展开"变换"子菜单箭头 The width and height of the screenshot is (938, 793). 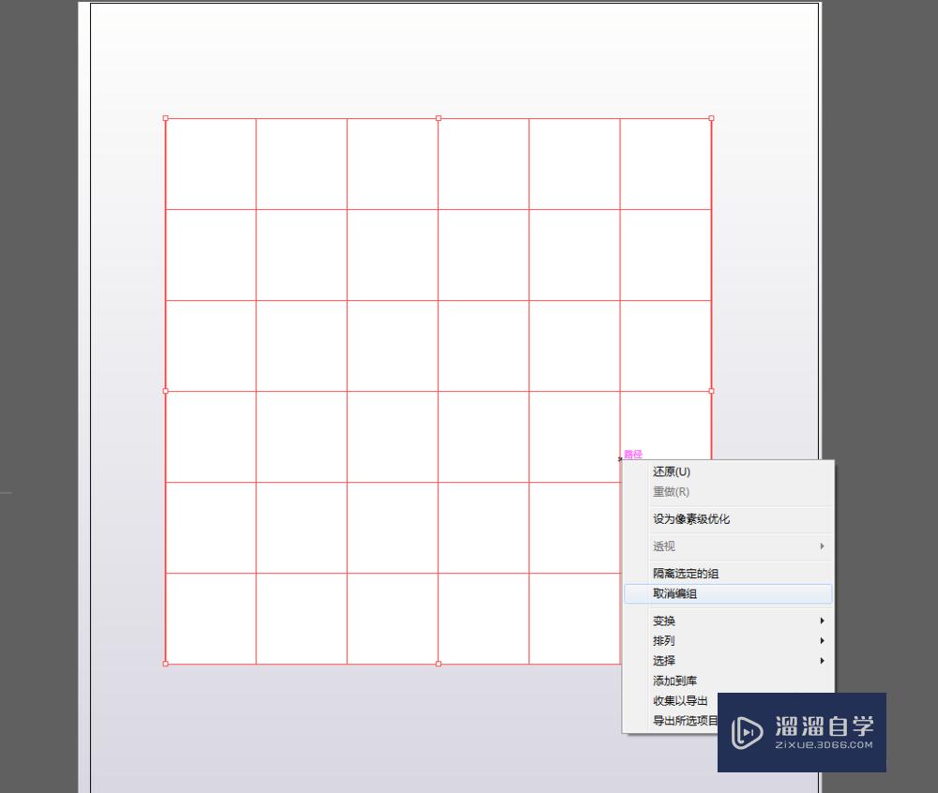tap(821, 621)
